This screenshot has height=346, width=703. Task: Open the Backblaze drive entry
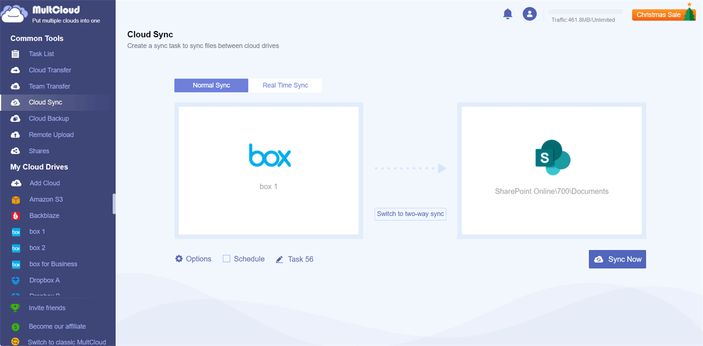(x=45, y=216)
